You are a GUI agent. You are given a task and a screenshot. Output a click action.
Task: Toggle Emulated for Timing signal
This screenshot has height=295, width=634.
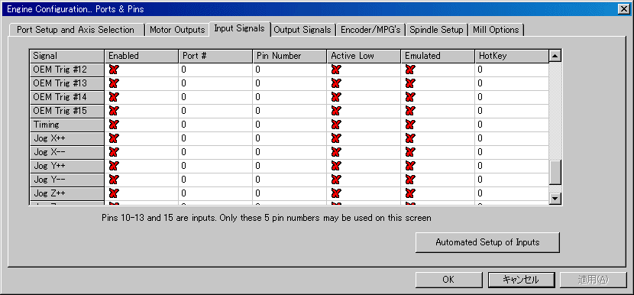(x=410, y=125)
